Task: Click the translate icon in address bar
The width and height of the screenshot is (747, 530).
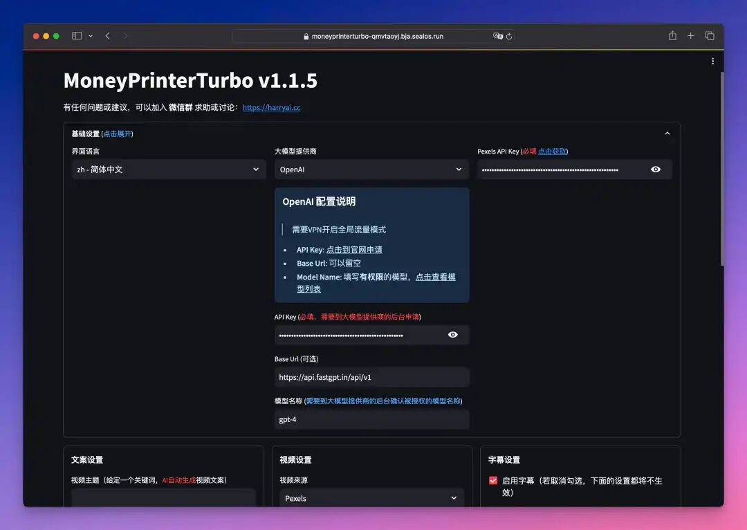Action: [497, 36]
